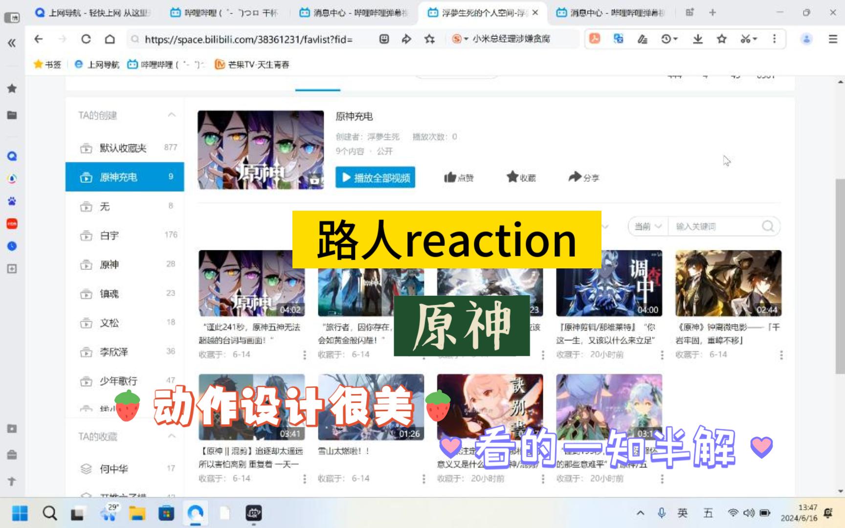Open the sidebar folder icon
This screenshot has height=528, width=845.
coord(12,115)
